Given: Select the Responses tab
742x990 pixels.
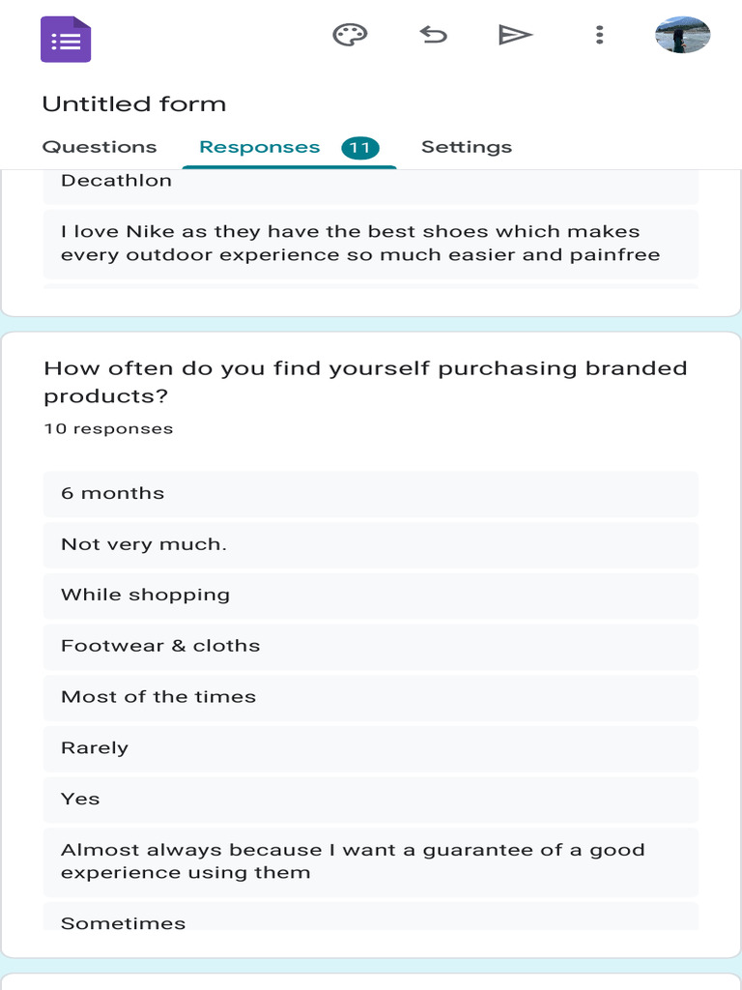Looking at the screenshot, I should [259, 147].
